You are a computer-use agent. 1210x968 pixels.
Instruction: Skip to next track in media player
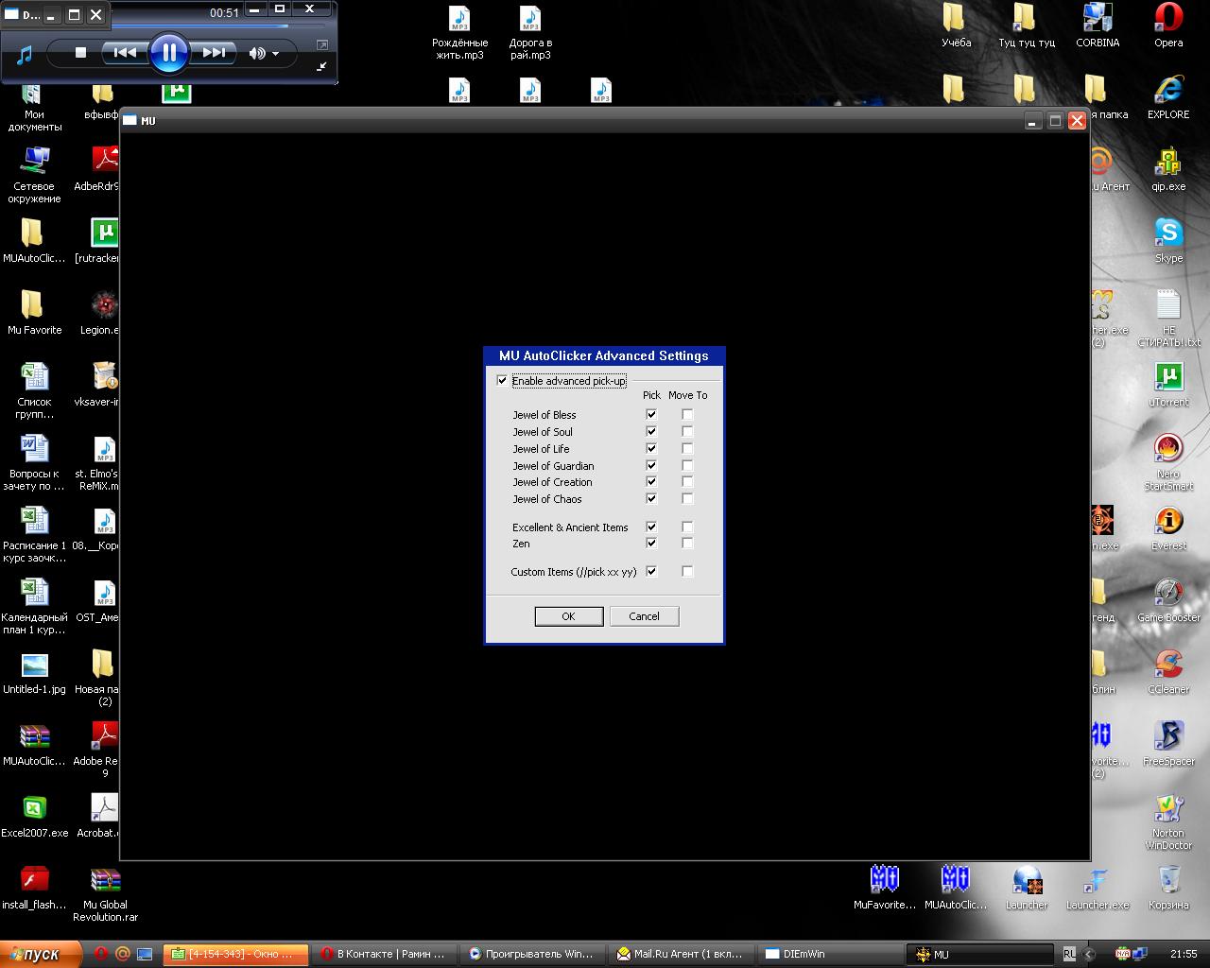214,53
